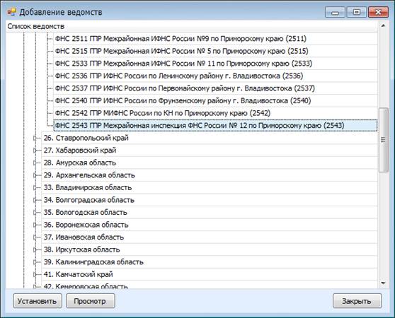Screen dimensions: 395x318
Task: Click the vertical scrollbar thumb
Action: tap(383, 140)
